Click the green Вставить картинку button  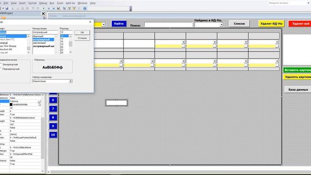point(297,70)
